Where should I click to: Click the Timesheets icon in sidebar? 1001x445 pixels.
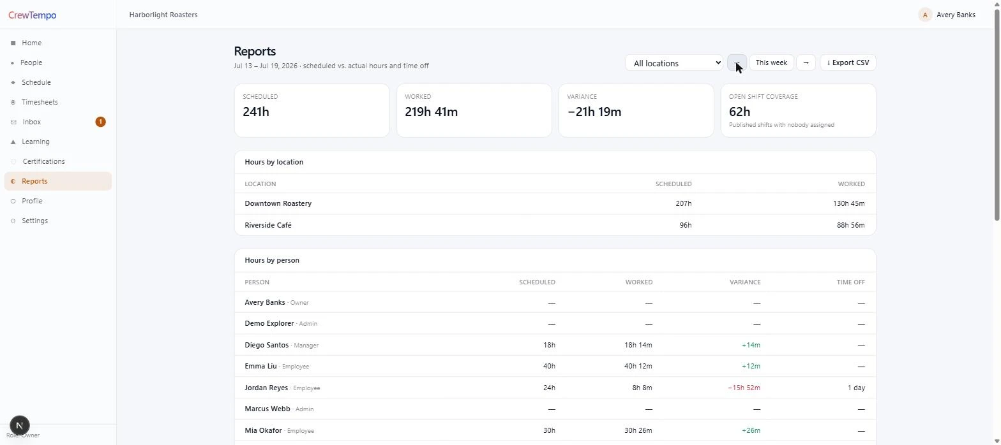tap(13, 102)
